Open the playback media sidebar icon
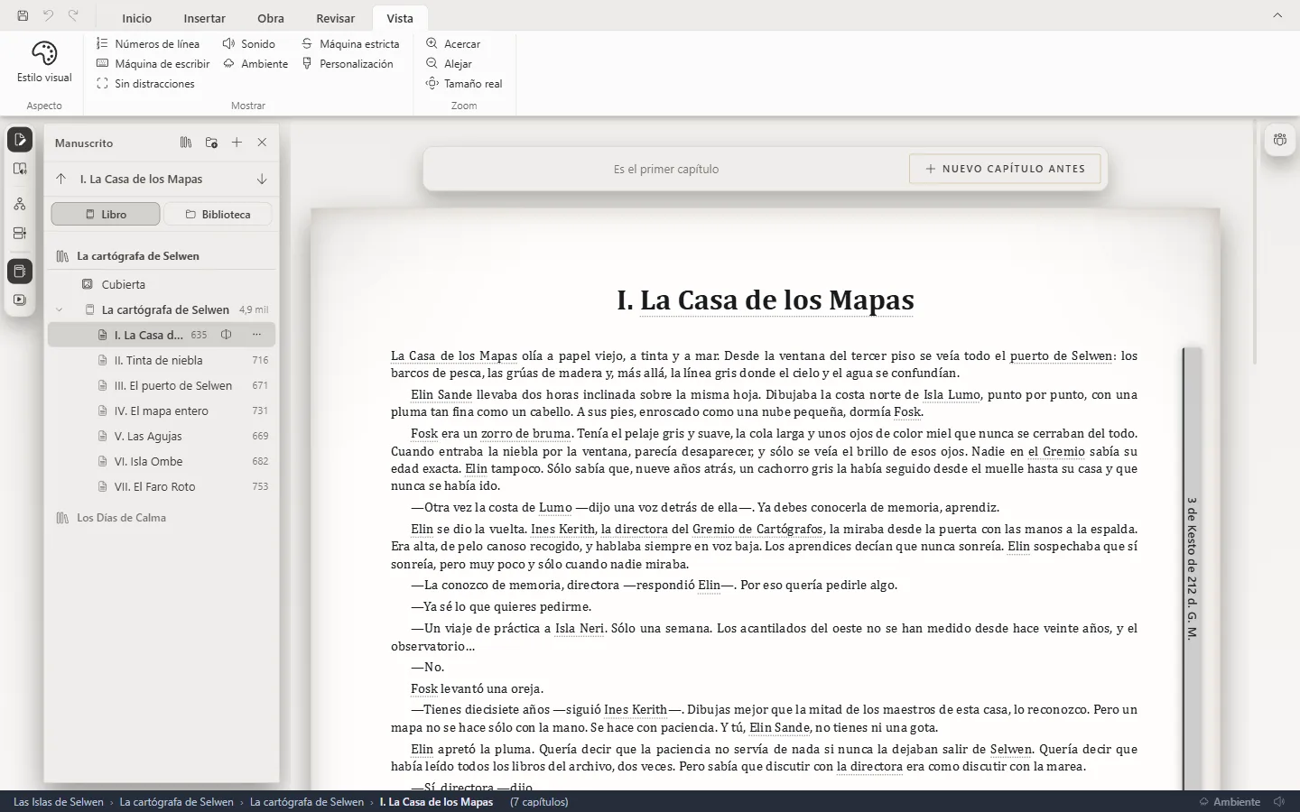This screenshot has height=812, width=1300. tap(20, 300)
